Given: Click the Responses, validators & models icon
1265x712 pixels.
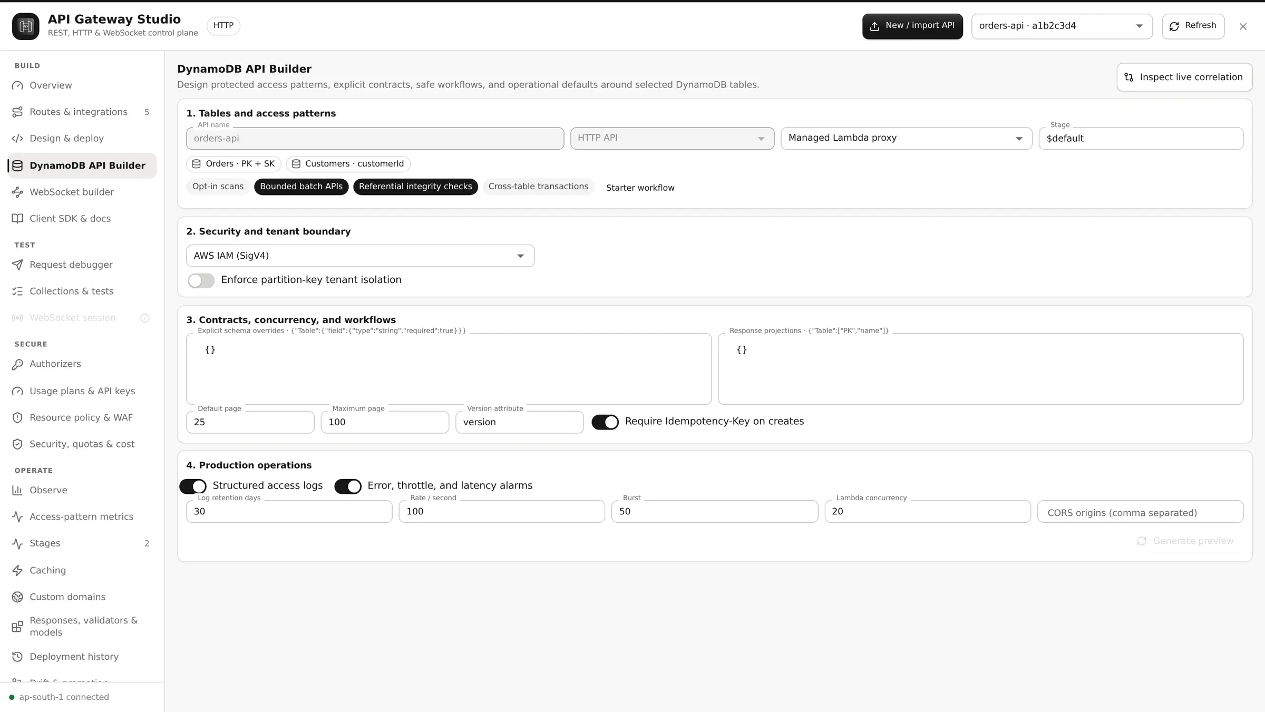Looking at the screenshot, I should [x=17, y=626].
